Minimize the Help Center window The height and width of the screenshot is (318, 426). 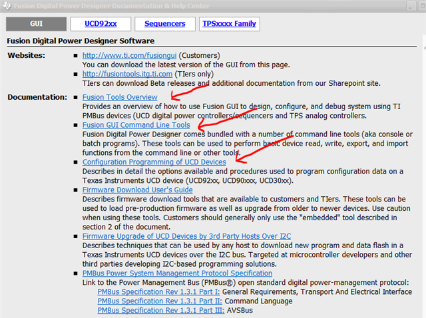click(410, 6)
